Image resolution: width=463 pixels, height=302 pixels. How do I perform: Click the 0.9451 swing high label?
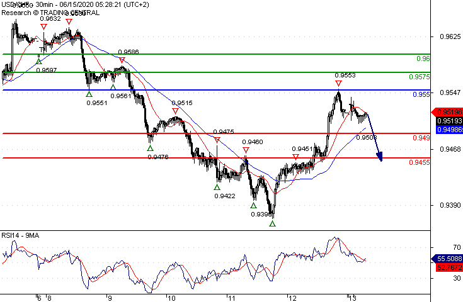click(302, 149)
